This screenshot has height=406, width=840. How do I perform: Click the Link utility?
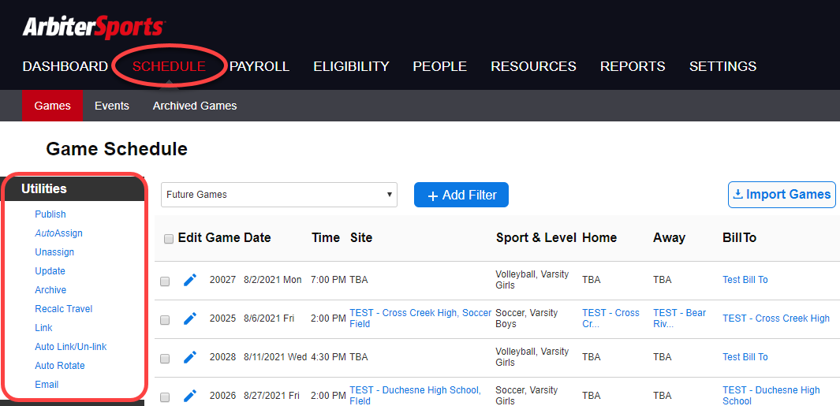point(44,328)
